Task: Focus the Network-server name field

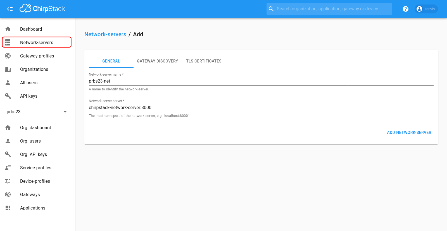Action: coord(261,81)
